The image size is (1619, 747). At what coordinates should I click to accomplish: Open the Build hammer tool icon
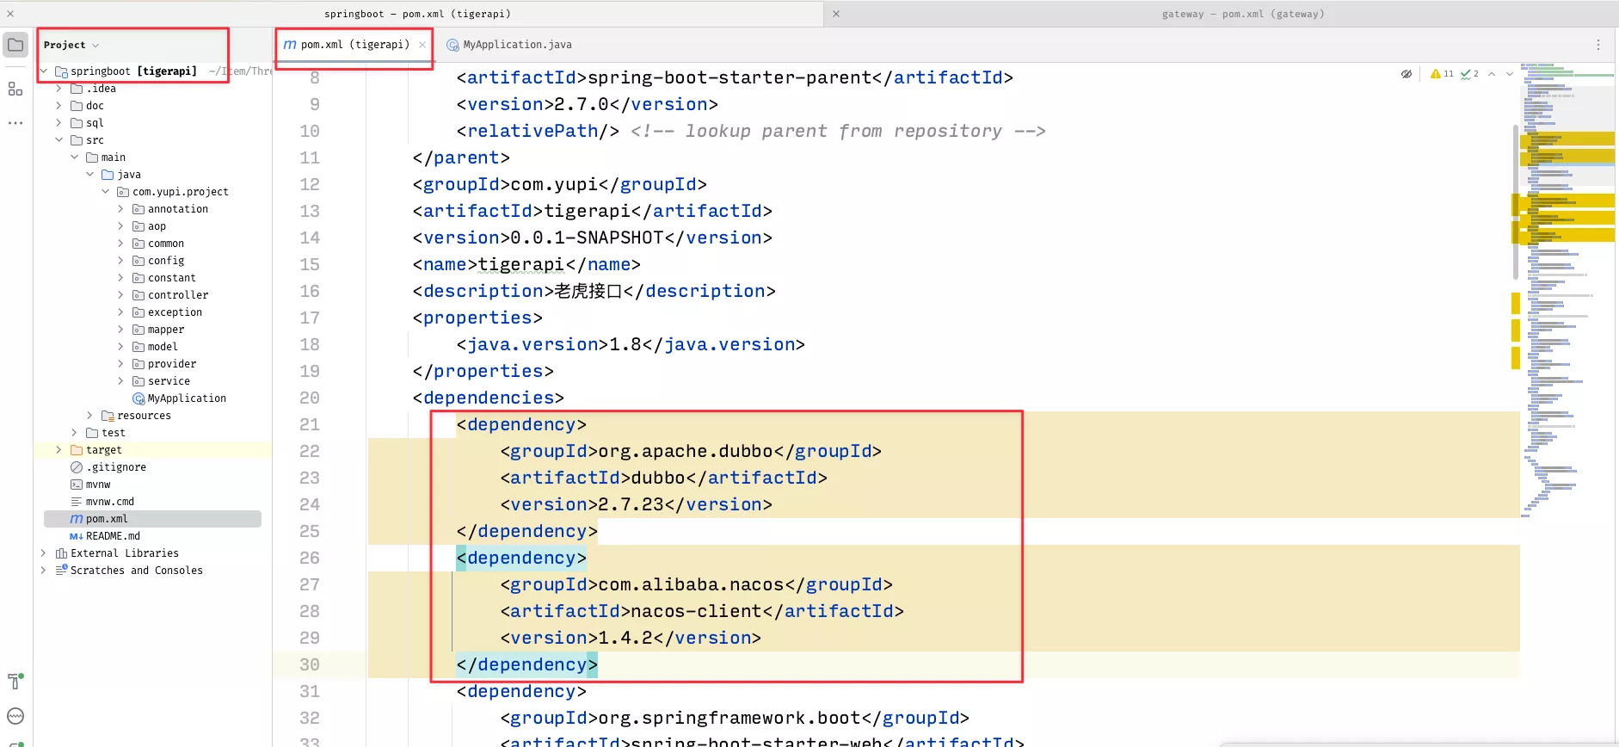pyautogui.click(x=15, y=682)
